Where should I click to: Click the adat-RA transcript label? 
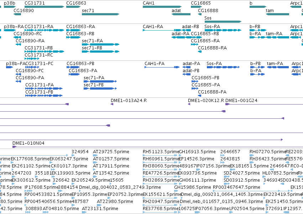pos(181,34)
